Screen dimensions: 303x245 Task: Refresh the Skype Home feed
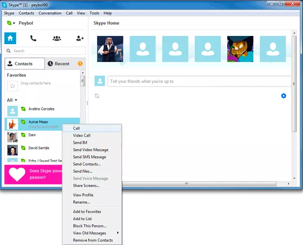click(x=97, y=96)
